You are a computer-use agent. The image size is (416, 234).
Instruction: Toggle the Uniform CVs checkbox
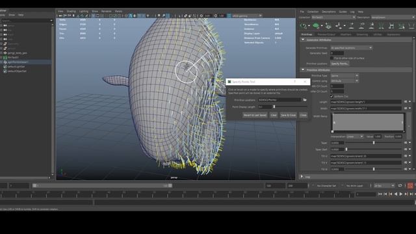point(331,96)
